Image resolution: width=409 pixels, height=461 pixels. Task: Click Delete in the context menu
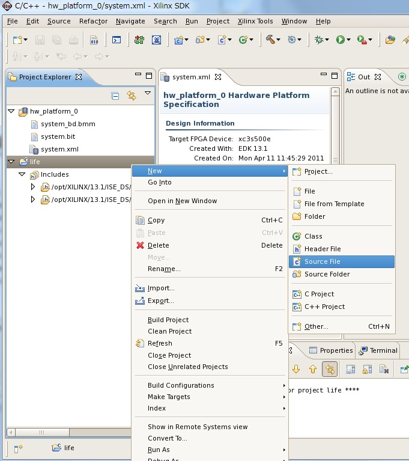click(210, 245)
